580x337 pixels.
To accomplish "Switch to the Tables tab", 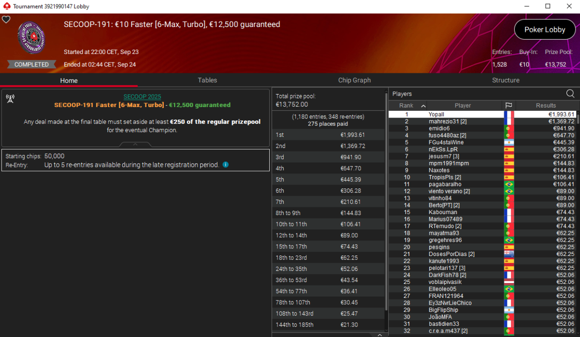I will (207, 80).
